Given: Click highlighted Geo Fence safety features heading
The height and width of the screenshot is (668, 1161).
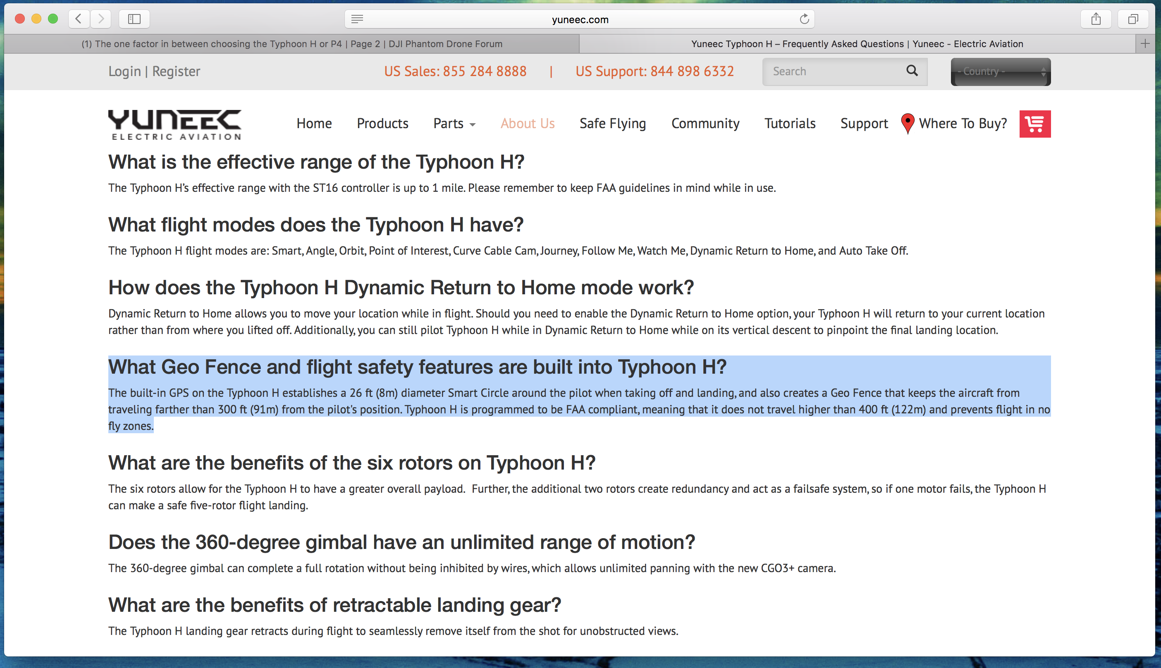Looking at the screenshot, I should [x=418, y=367].
